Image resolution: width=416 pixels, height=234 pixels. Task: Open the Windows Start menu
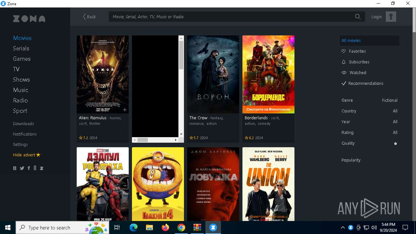click(8, 227)
